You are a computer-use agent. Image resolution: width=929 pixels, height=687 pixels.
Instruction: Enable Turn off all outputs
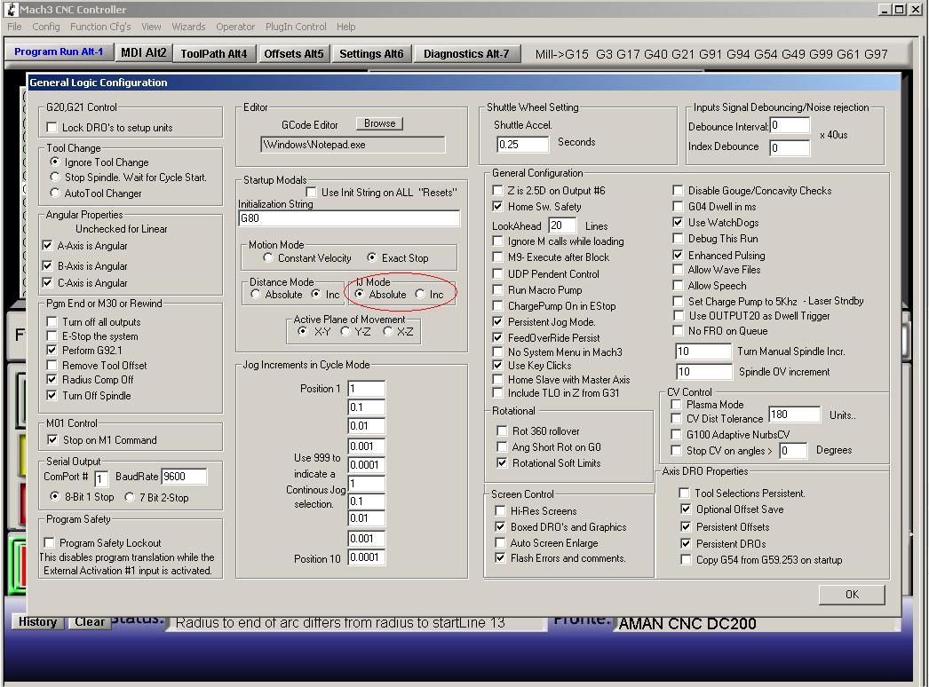52,321
